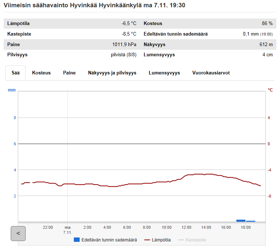Click the 'pilvistä (8/8)' cloudiness value
This screenshot has width=280, height=248.
tap(123, 55)
